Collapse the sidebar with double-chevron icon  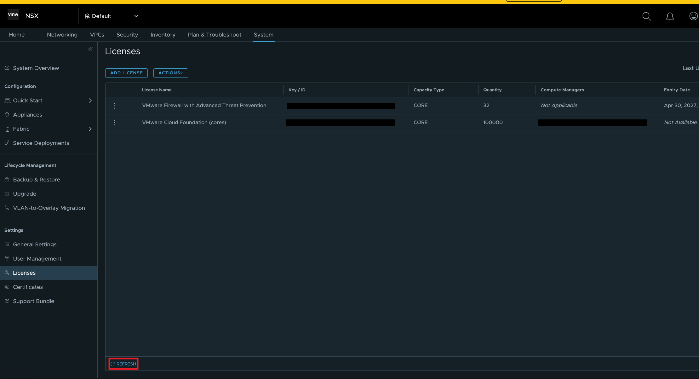[x=90, y=49]
